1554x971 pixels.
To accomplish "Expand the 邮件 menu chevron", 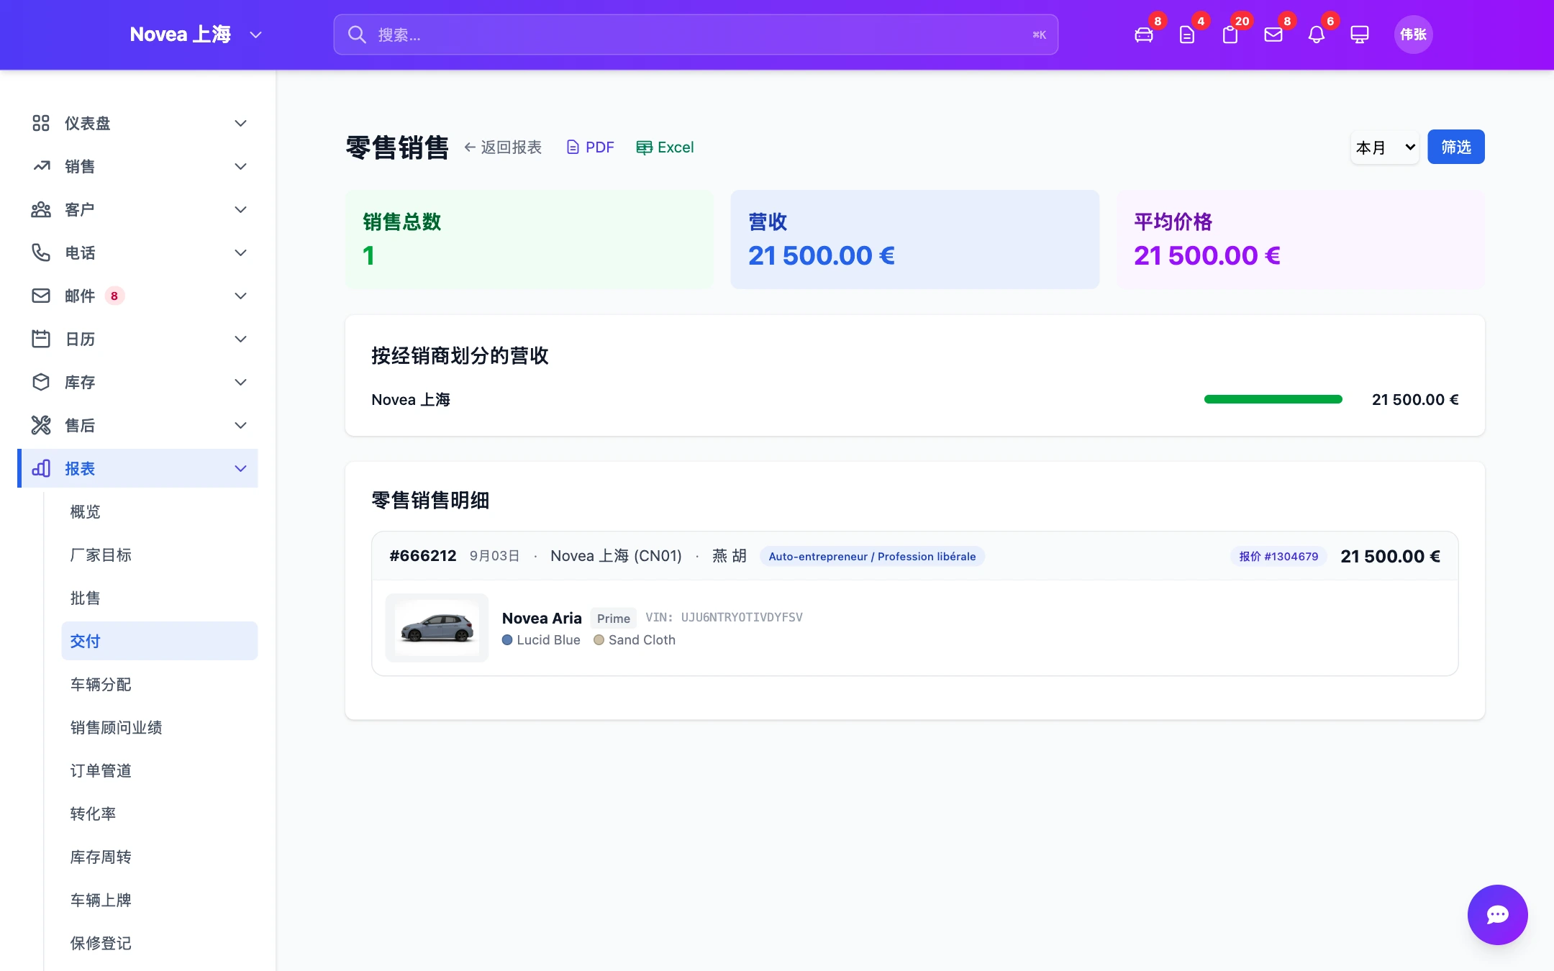I will tap(241, 296).
